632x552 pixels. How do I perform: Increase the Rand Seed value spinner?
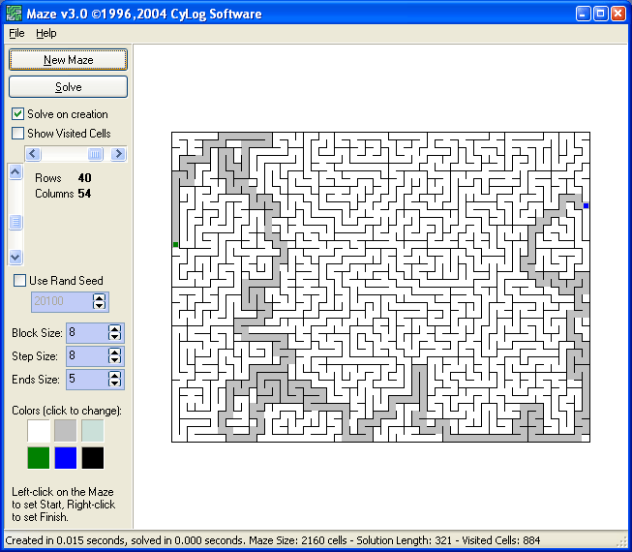tap(99, 297)
